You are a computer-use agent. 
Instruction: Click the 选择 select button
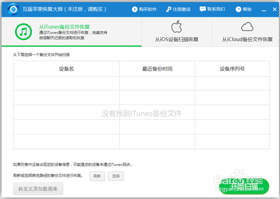coord(116,176)
